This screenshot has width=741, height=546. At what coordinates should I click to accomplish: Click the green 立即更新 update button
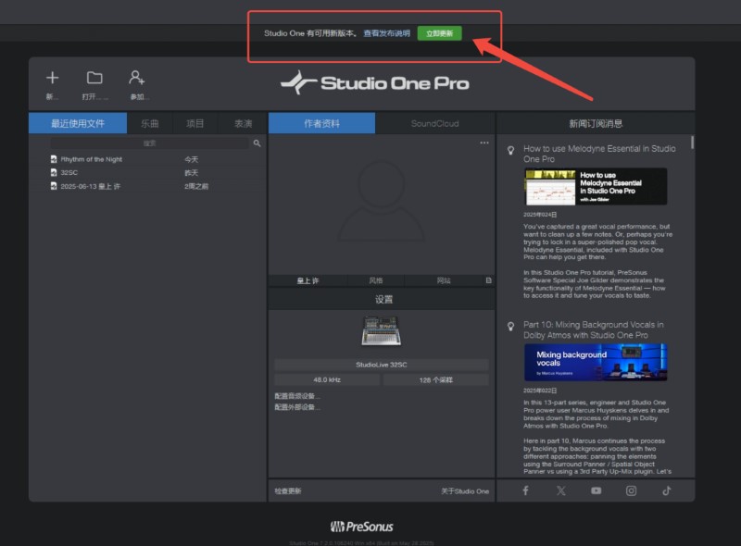[439, 33]
